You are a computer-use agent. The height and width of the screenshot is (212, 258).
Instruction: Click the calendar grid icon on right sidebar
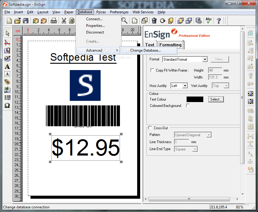[x=250, y=33]
